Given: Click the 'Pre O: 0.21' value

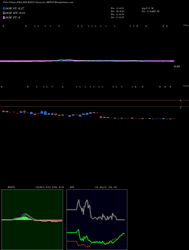Looking at the screenshot, I should coord(118,8).
